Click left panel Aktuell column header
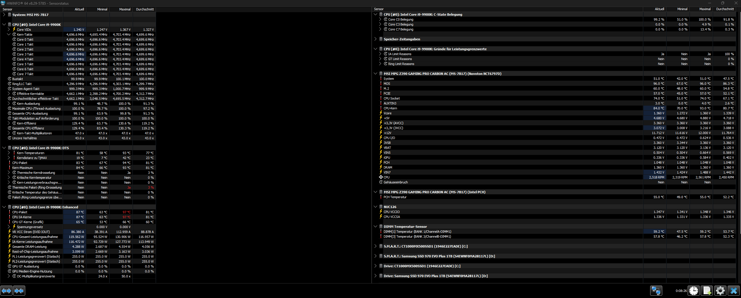The width and height of the screenshot is (741, 298). [x=74, y=9]
